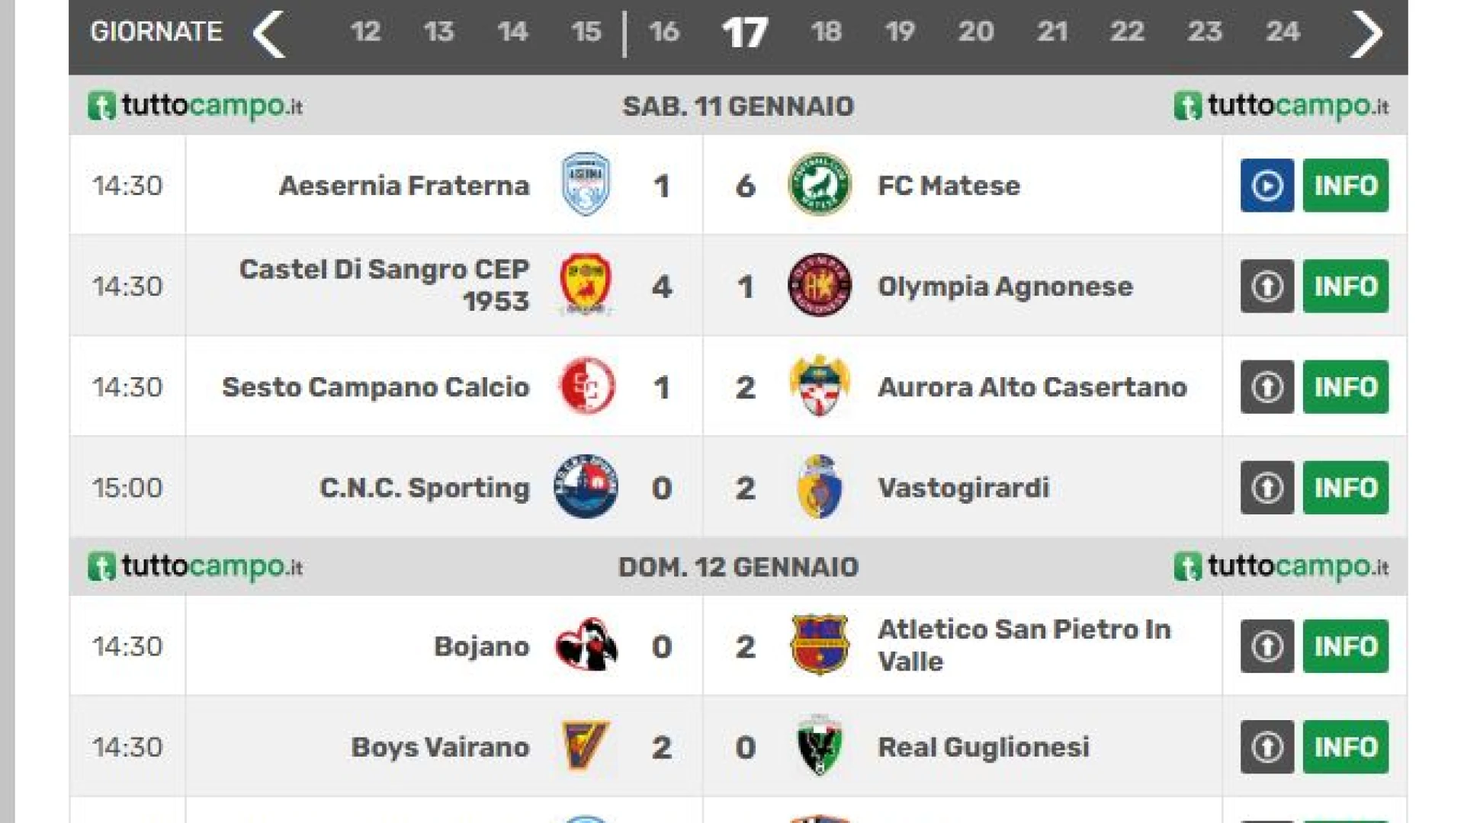Click the Boys Vairano match upload icon

[x=1267, y=746]
